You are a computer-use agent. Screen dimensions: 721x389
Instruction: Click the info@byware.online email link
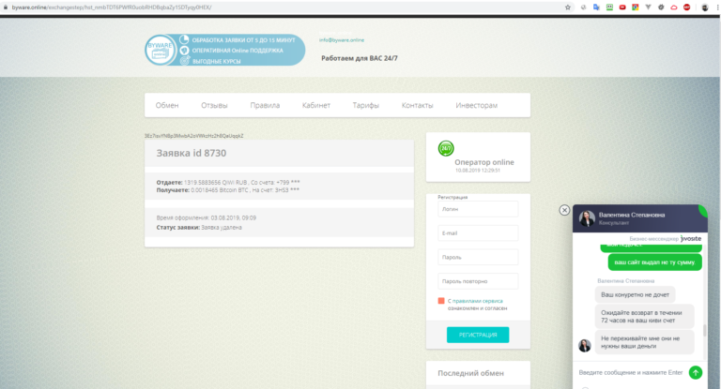341,40
